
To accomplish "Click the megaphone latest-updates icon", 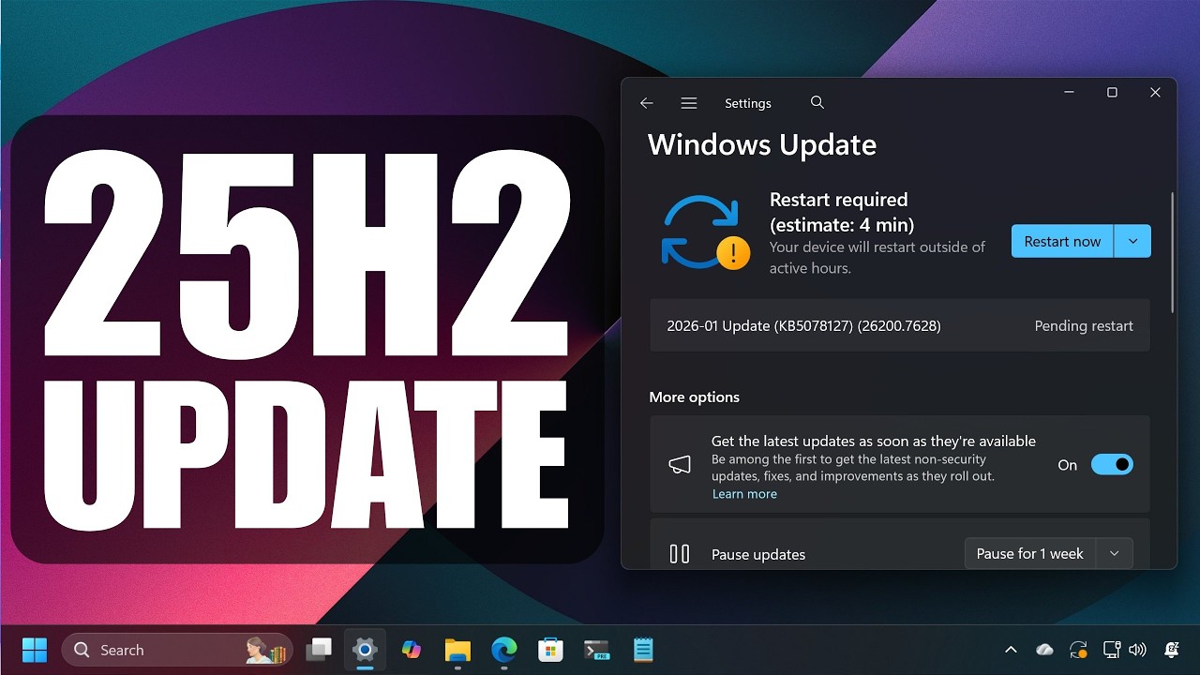I will point(680,465).
